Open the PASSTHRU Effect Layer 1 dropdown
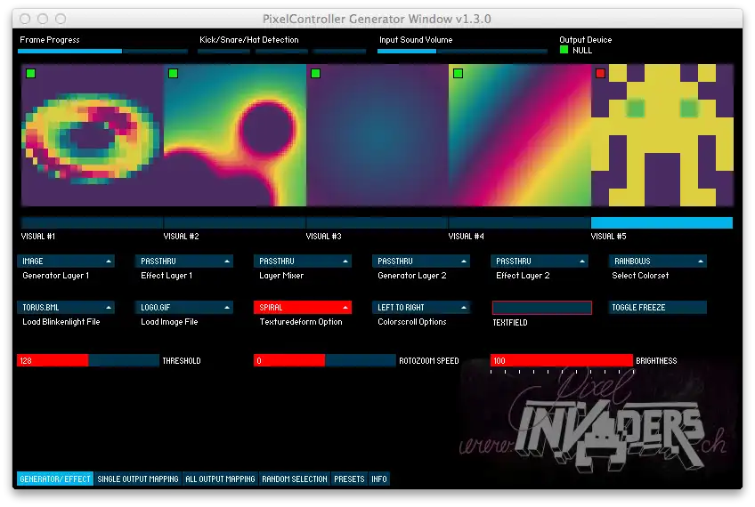This screenshot has height=507, width=755. [x=184, y=262]
